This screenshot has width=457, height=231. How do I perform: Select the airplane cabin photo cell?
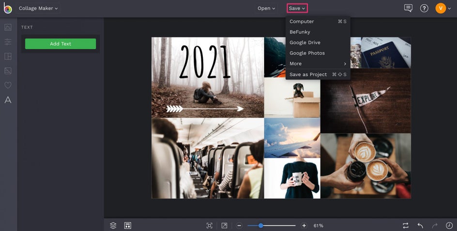208,158
